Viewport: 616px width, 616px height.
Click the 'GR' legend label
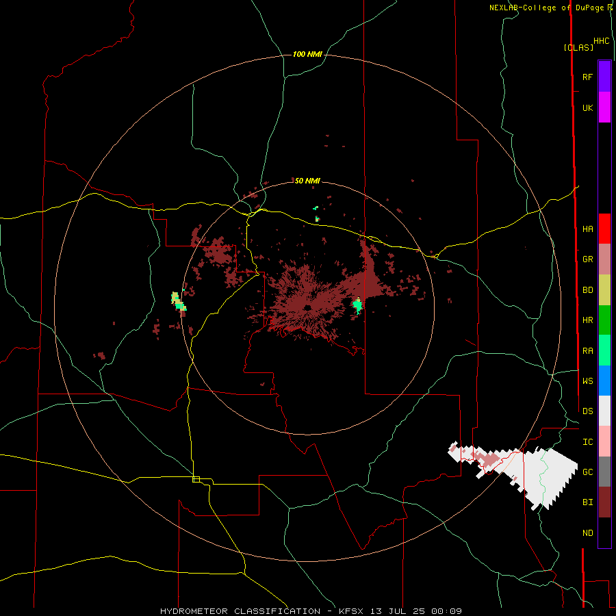click(588, 259)
